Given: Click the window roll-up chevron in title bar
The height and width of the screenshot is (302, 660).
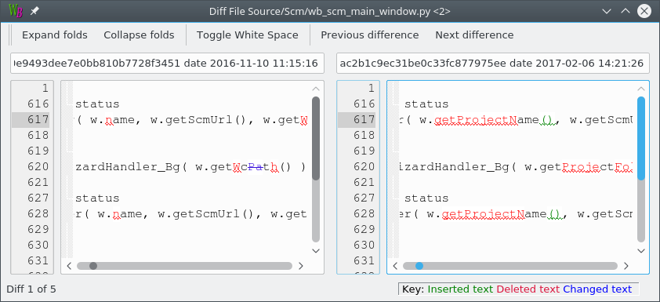Looking at the screenshot, I should click(x=626, y=11).
